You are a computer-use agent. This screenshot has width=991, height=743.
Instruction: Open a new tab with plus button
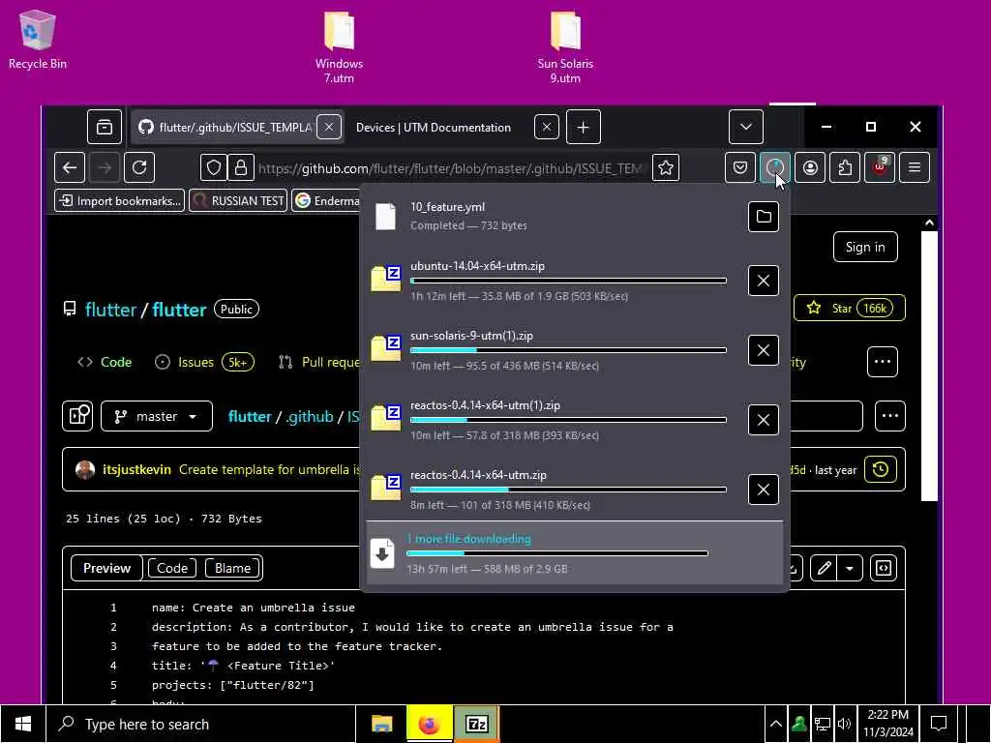(x=583, y=127)
